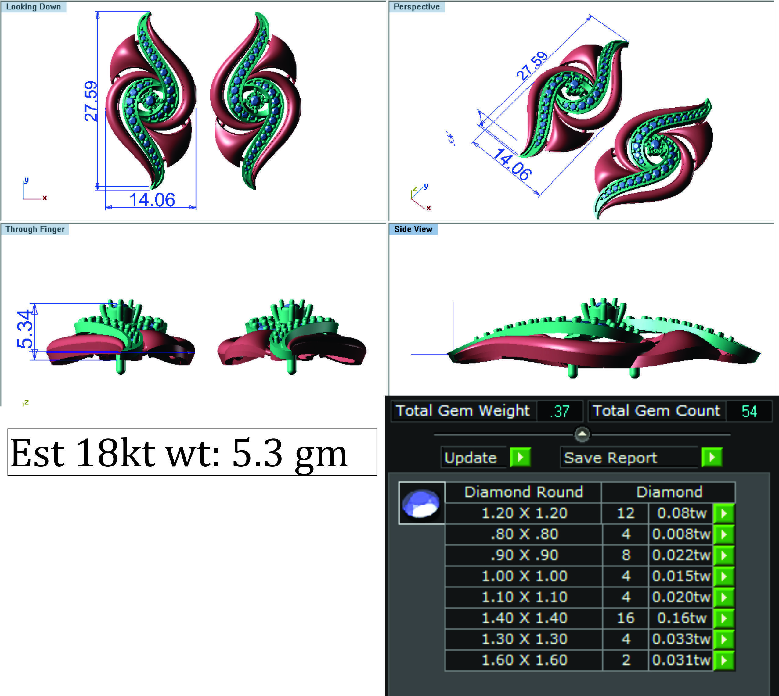Click the 0.020tw weight cell
Screen dimensions: 779x696
681,597
